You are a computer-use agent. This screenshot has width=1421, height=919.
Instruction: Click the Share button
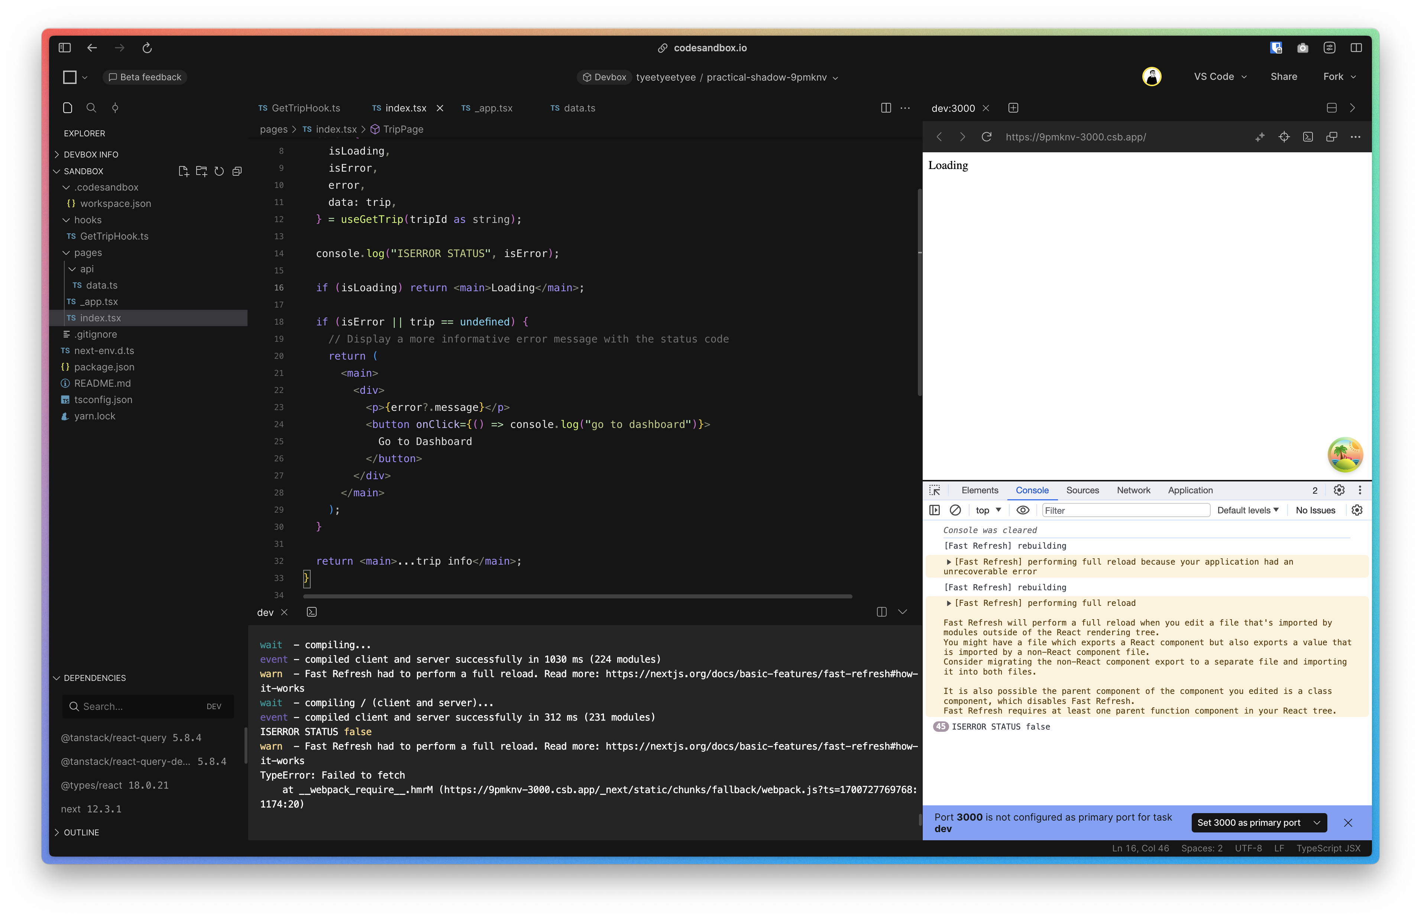click(x=1284, y=77)
